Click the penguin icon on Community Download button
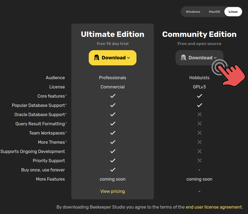Image resolution: width=248 pixels, height=214 pixels. [183, 58]
